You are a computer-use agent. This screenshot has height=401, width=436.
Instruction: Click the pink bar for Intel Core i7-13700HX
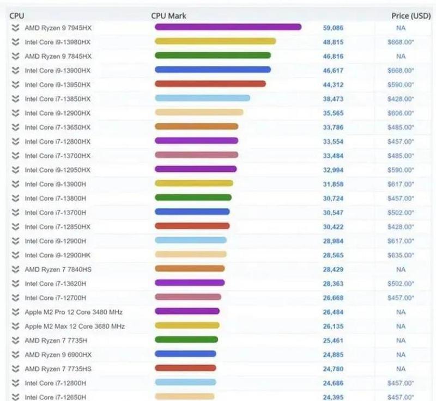tap(196, 155)
